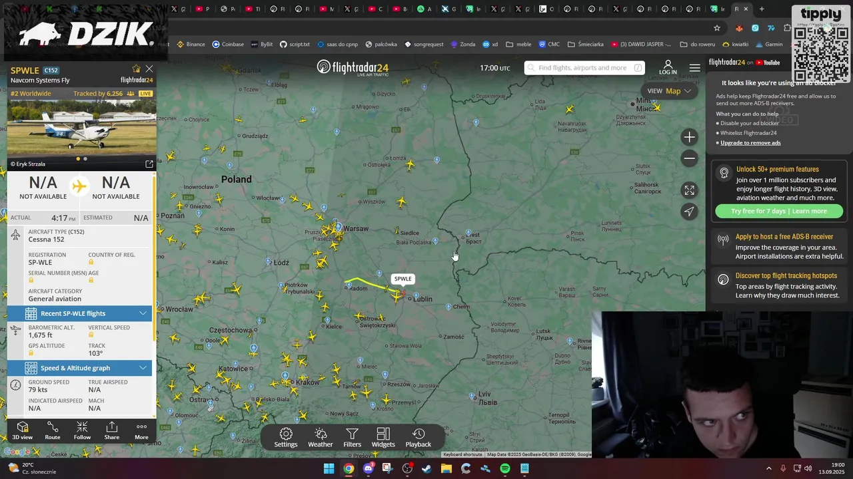
Task: Open Discord from the taskbar
Action: [x=368, y=468]
